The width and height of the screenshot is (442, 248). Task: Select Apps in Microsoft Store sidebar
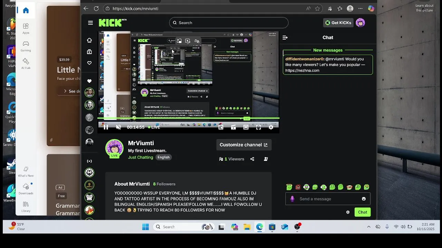pyautogui.click(x=26, y=29)
